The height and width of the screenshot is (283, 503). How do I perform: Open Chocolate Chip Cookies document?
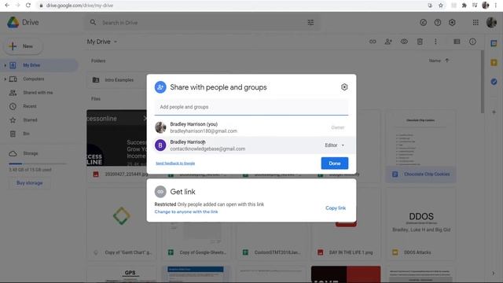(420, 147)
